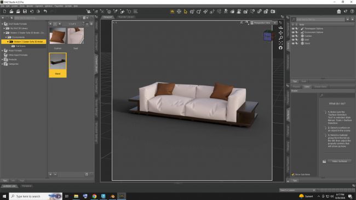Open the Presets tab in Surfaces pane

[x=296, y=87]
